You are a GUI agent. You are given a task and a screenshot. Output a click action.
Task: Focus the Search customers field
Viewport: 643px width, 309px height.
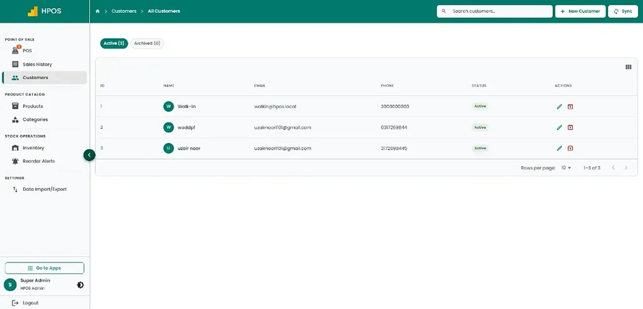coord(495,11)
